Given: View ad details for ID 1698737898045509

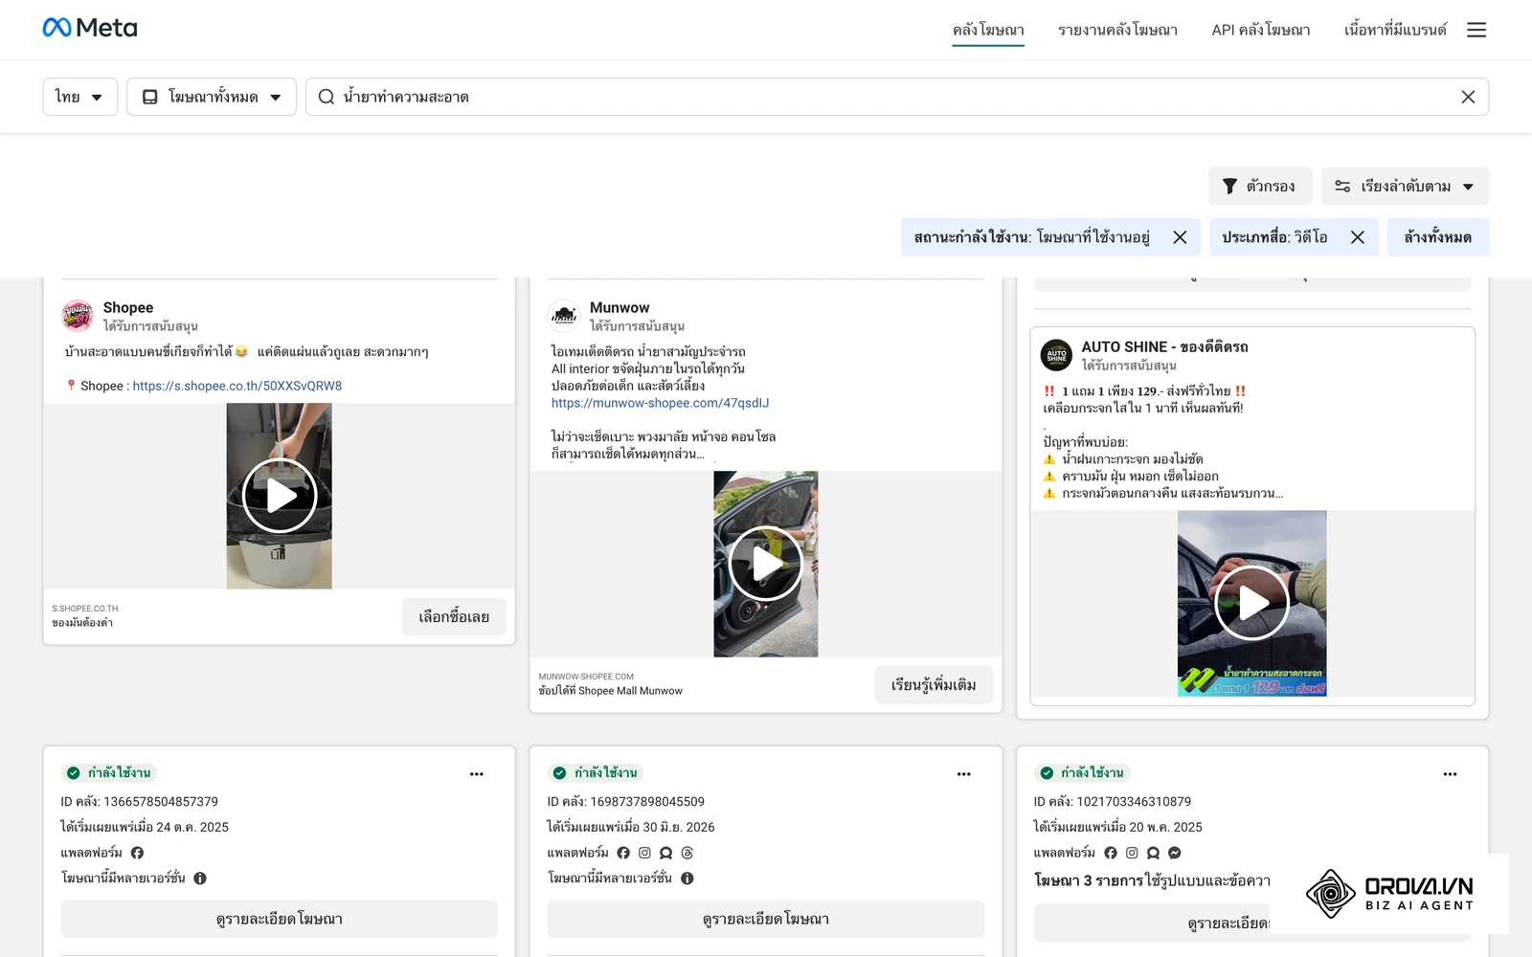Looking at the screenshot, I should coord(766,919).
